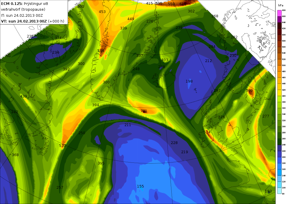The image size is (288, 204).
Task: Click the 'IT: sun 24.02.2013 00Z' line
Action: [22, 16]
